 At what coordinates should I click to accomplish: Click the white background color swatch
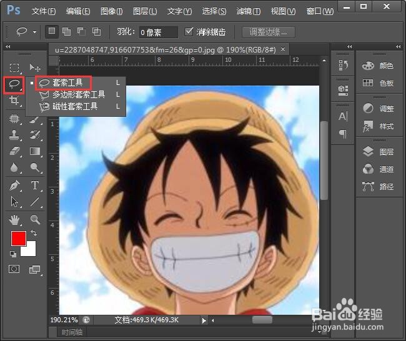[31, 250]
